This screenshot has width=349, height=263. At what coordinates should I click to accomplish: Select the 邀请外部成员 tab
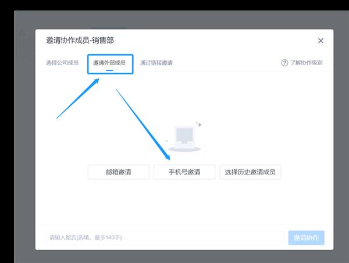(x=109, y=63)
